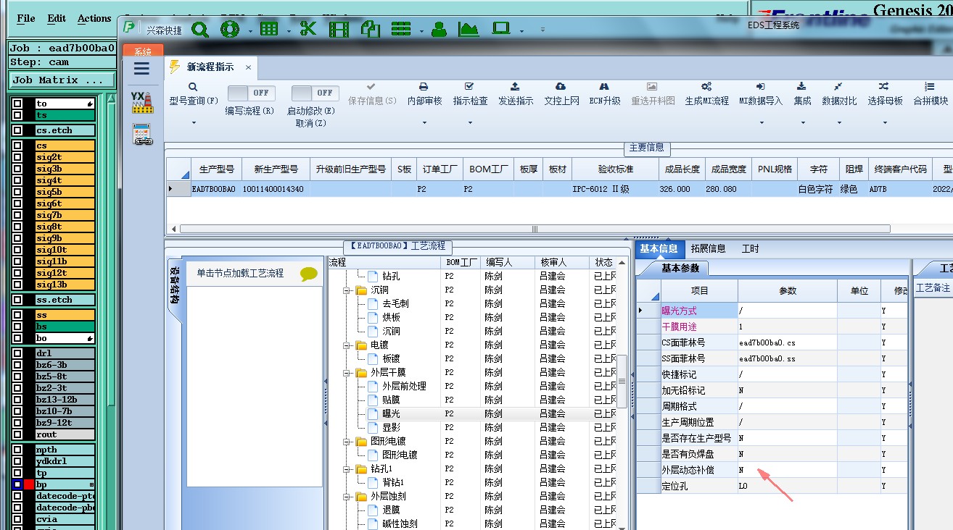Check the box for layer rout
The height and width of the screenshot is (530, 953).
17,434
